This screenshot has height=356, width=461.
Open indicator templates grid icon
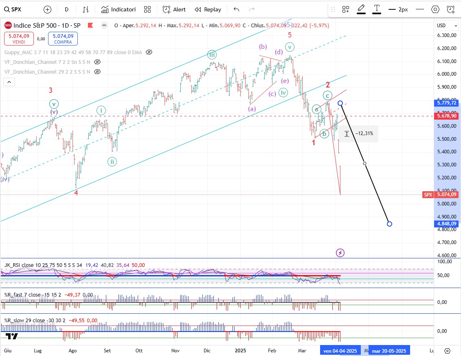(147, 10)
